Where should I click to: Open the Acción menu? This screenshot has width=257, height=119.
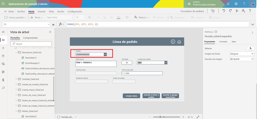[61, 12]
